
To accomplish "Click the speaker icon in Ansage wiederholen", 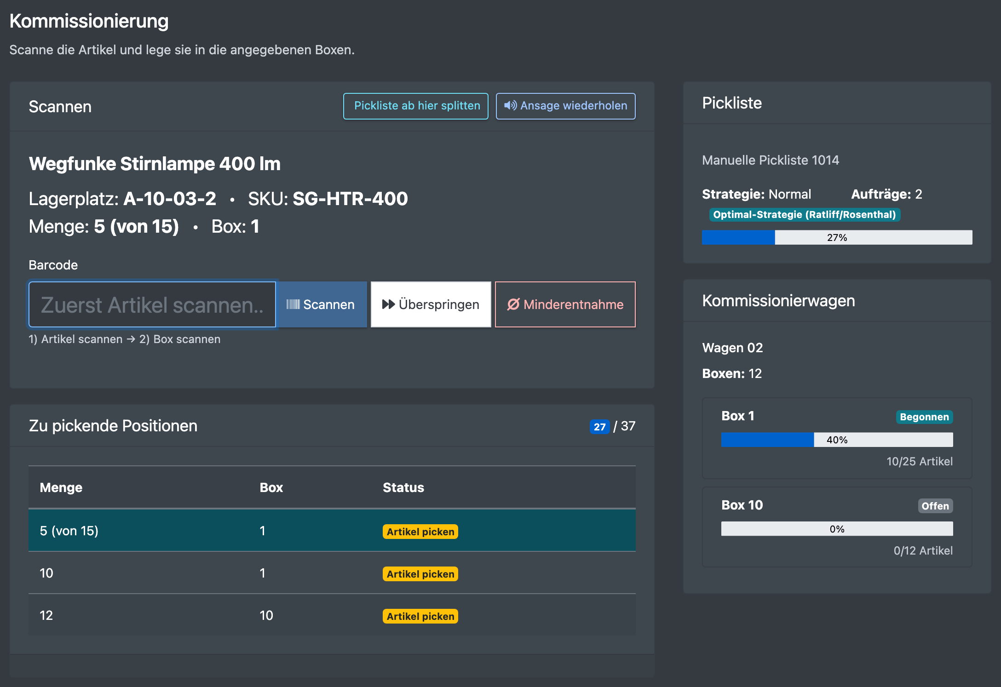I will pos(510,106).
